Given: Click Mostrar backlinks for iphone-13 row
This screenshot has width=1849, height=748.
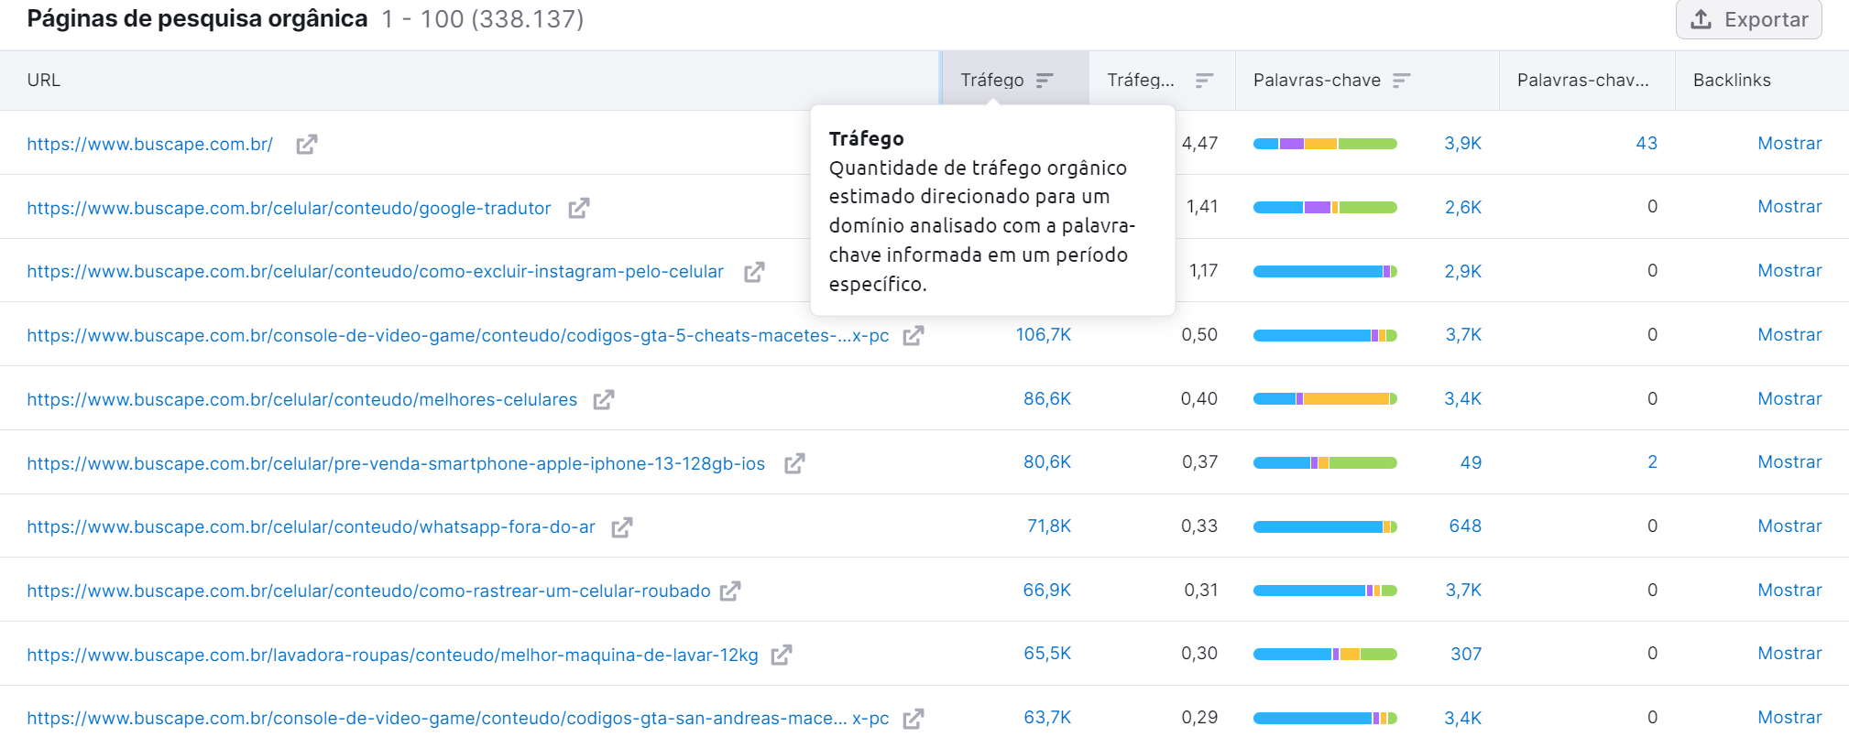Looking at the screenshot, I should click(1789, 461).
